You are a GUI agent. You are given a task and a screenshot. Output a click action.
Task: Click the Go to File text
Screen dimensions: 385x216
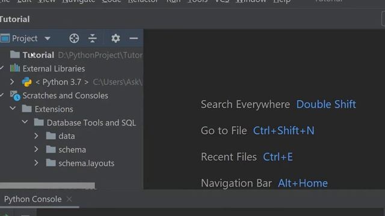click(x=224, y=131)
